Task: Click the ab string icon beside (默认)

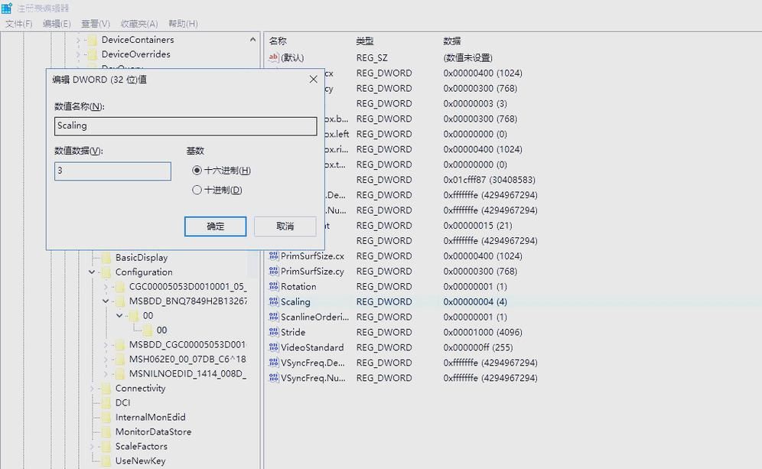Action: coord(274,57)
